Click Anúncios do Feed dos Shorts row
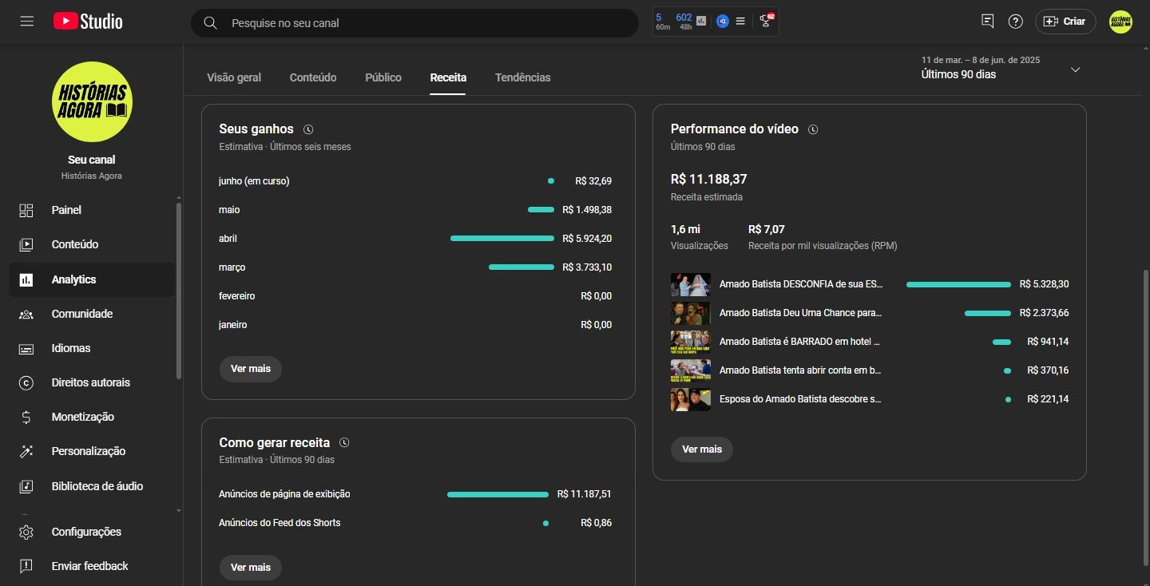 [x=415, y=523]
